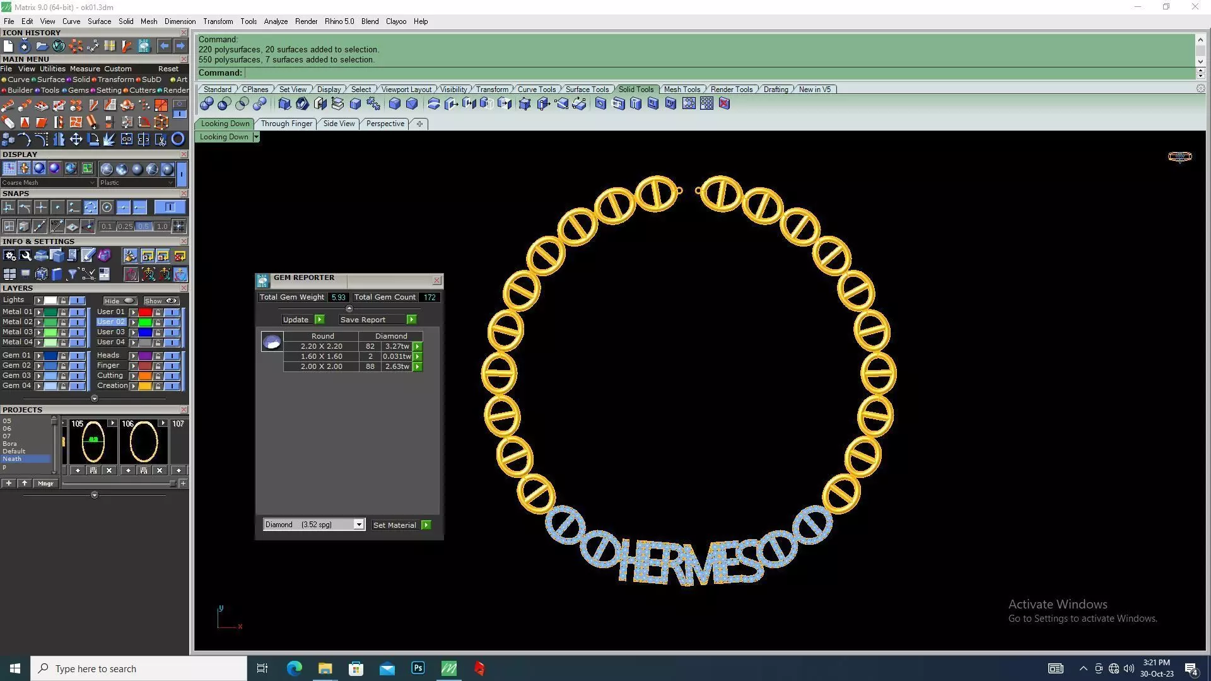Click the round gem icon in Gem Reporter
1211x681 pixels.
pyautogui.click(x=272, y=342)
